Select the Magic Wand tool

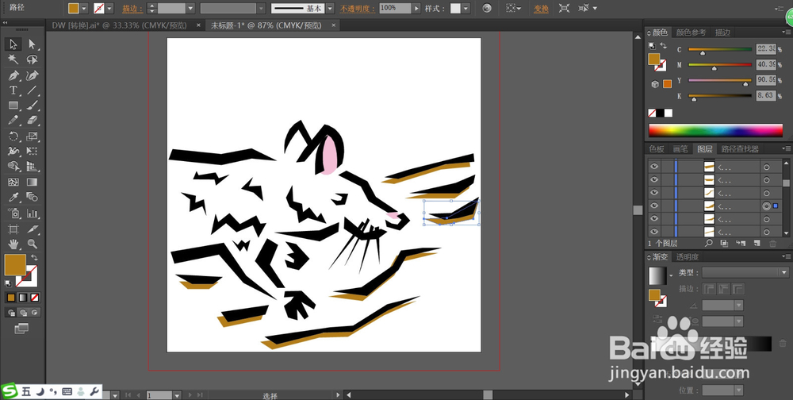coord(13,60)
